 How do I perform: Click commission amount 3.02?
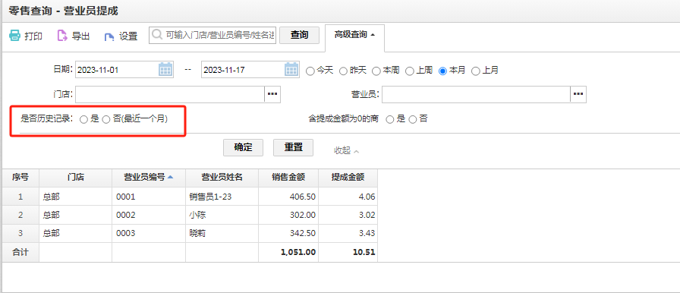[348, 215]
